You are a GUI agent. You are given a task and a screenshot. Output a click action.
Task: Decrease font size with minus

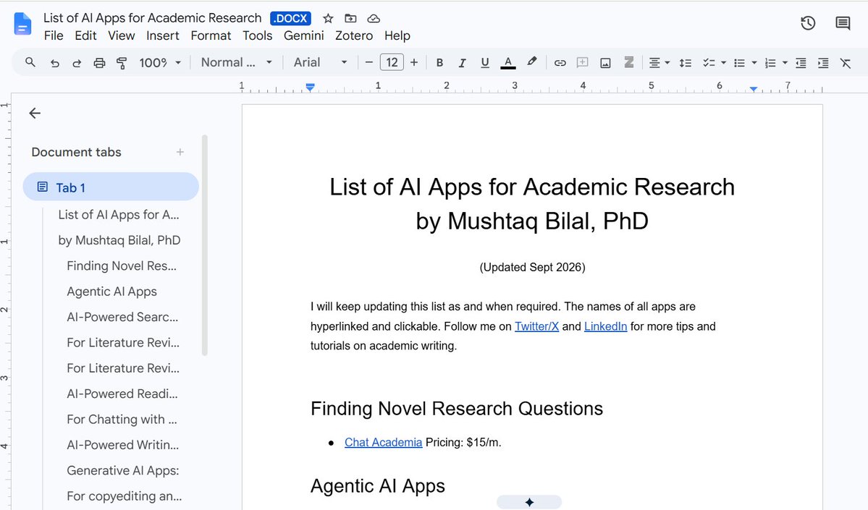point(368,62)
